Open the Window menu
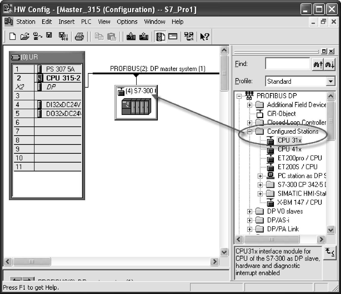The width and height of the screenshot is (341, 294). (155, 22)
